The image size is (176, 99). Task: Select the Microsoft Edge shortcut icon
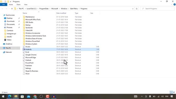click(24, 57)
